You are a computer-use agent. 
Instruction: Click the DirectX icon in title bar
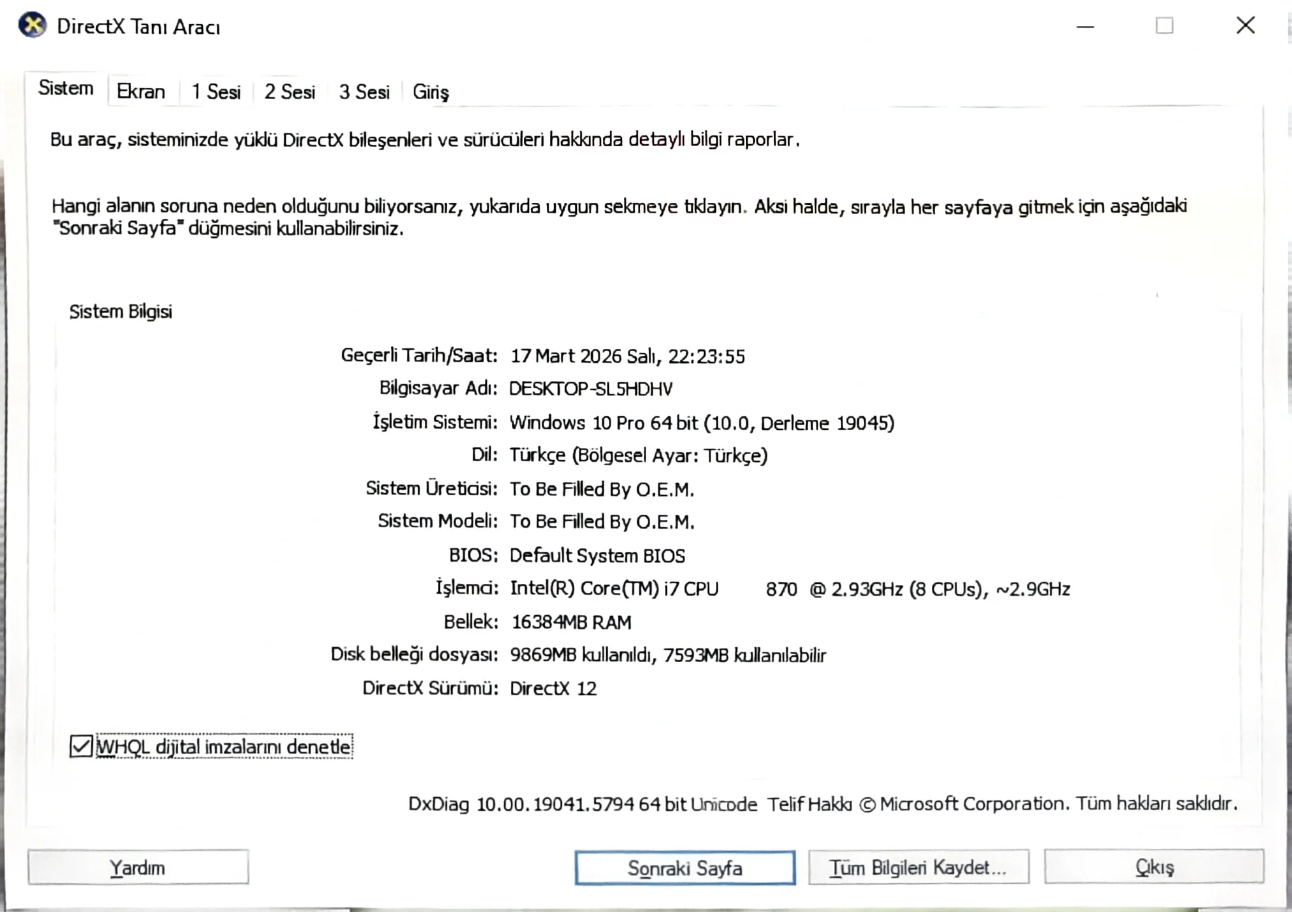tap(32, 26)
